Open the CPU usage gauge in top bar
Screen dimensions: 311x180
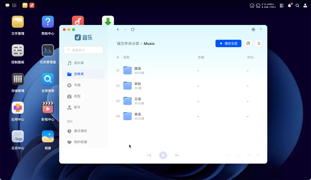(252, 5)
